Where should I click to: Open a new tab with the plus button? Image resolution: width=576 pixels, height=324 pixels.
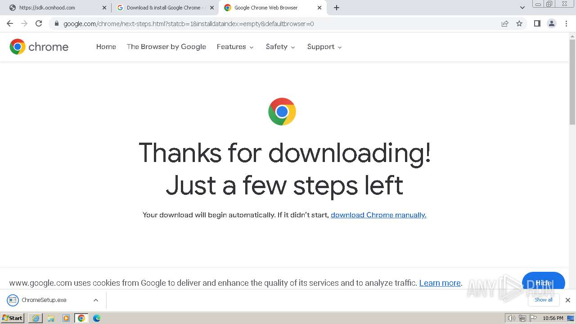pyautogui.click(x=337, y=8)
